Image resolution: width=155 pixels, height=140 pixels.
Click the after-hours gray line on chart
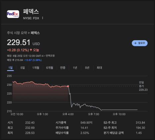coord(119,110)
